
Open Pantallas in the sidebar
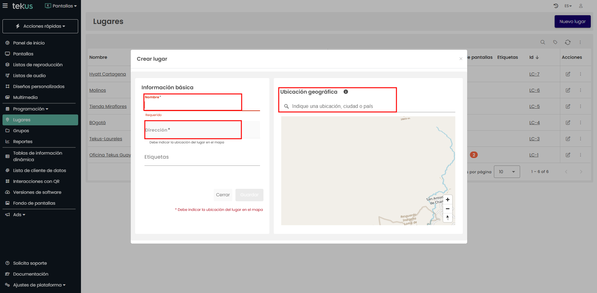pyautogui.click(x=23, y=54)
